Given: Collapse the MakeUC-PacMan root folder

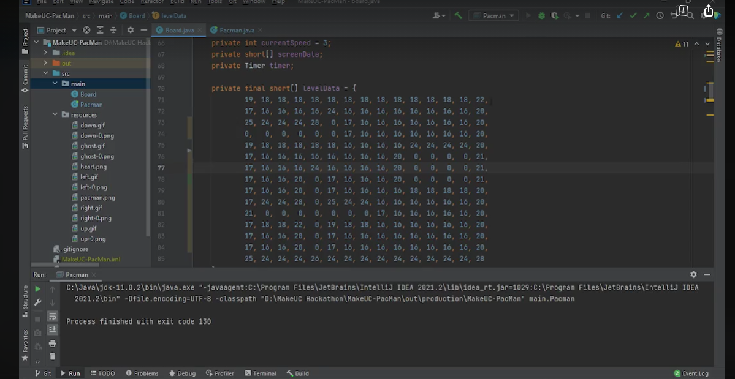Looking at the screenshot, I should click(36, 43).
